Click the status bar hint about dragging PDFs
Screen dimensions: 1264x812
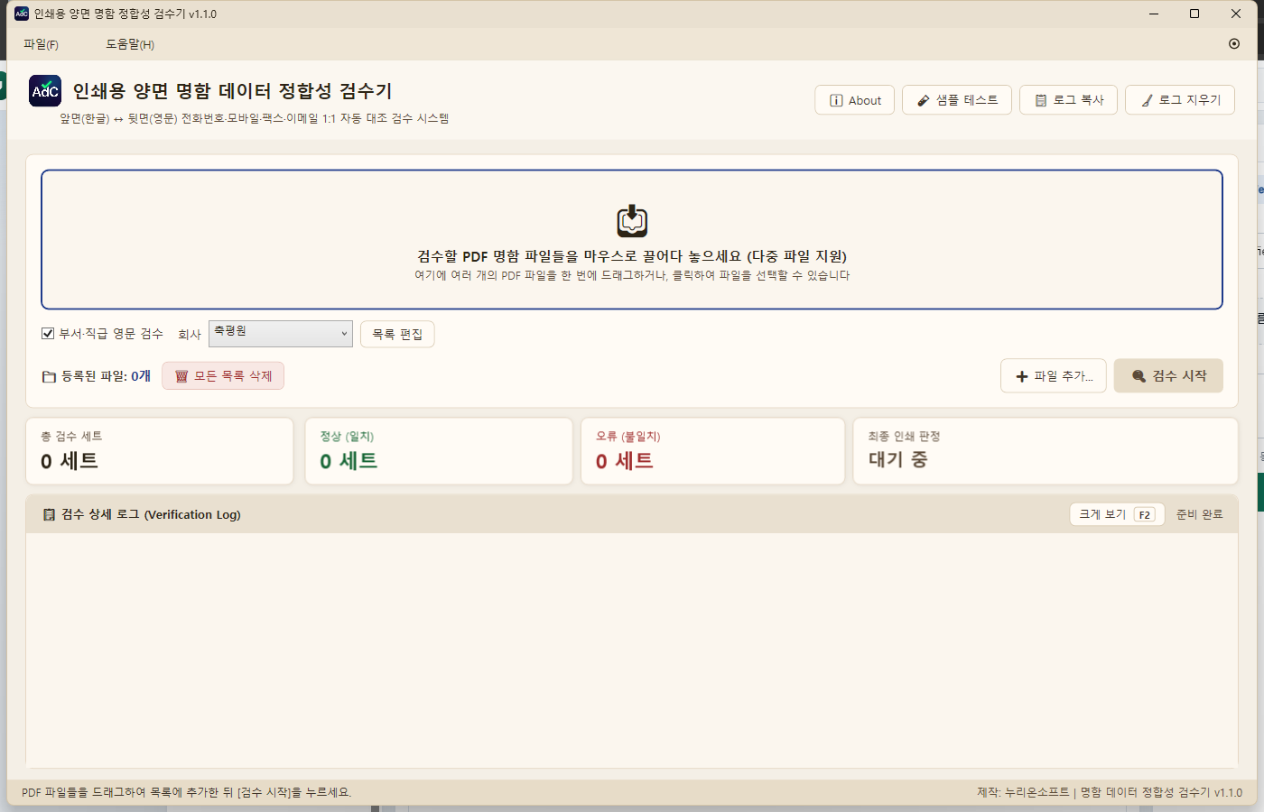click(187, 792)
